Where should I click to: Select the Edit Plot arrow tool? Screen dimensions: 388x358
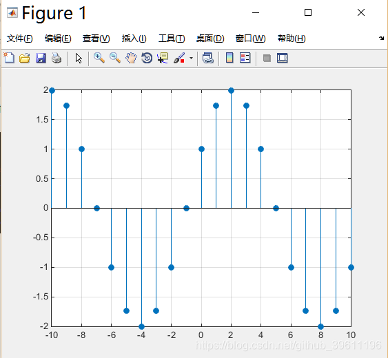(79, 59)
